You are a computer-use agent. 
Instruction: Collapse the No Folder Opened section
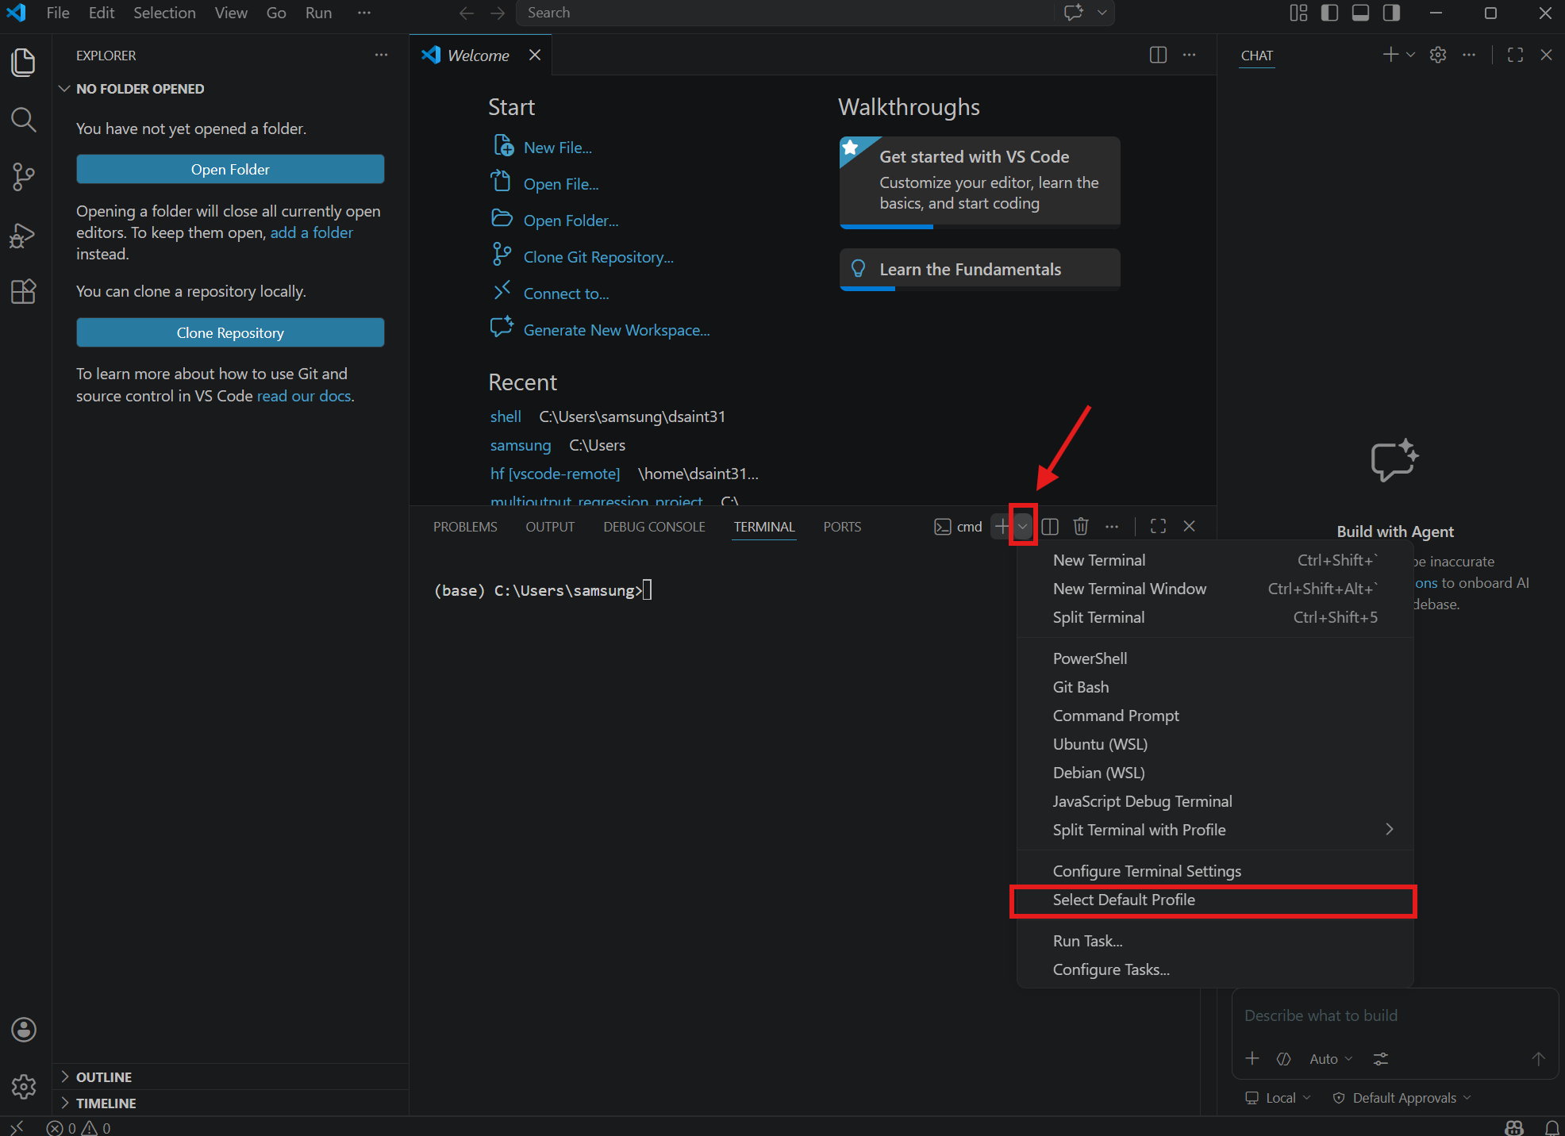[230, 89]
